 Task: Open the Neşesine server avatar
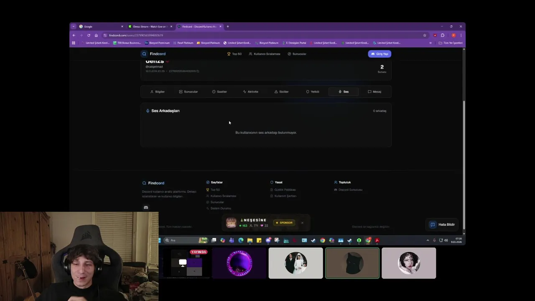[x=231, y=223]
